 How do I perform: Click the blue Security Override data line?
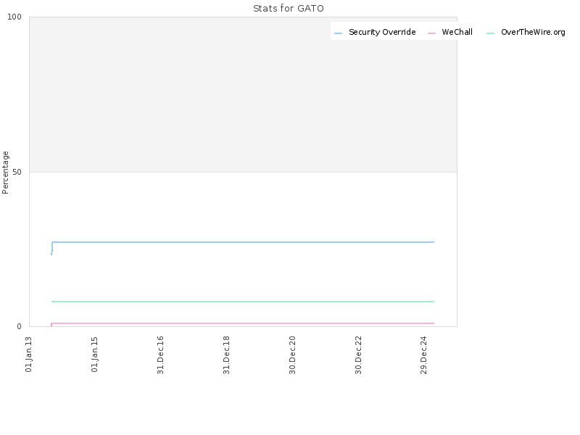point(243,242)
